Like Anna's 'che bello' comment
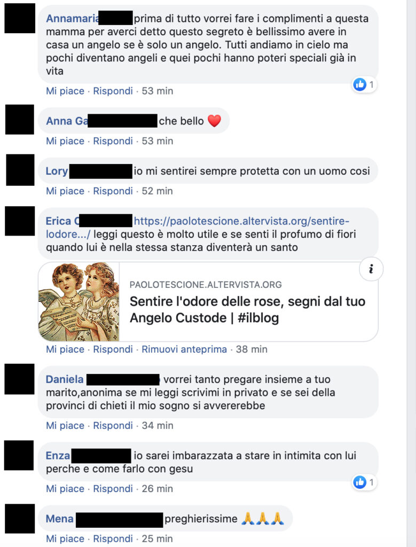Viewport: 416px width, 547px height. coord(65,141)
